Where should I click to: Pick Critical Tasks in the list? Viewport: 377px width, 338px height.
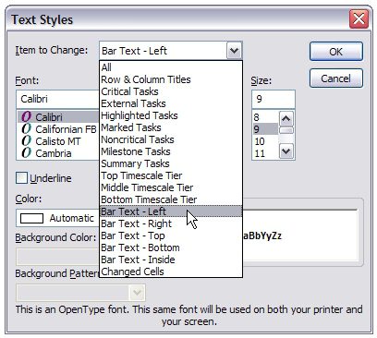click(x=171, y=91)
